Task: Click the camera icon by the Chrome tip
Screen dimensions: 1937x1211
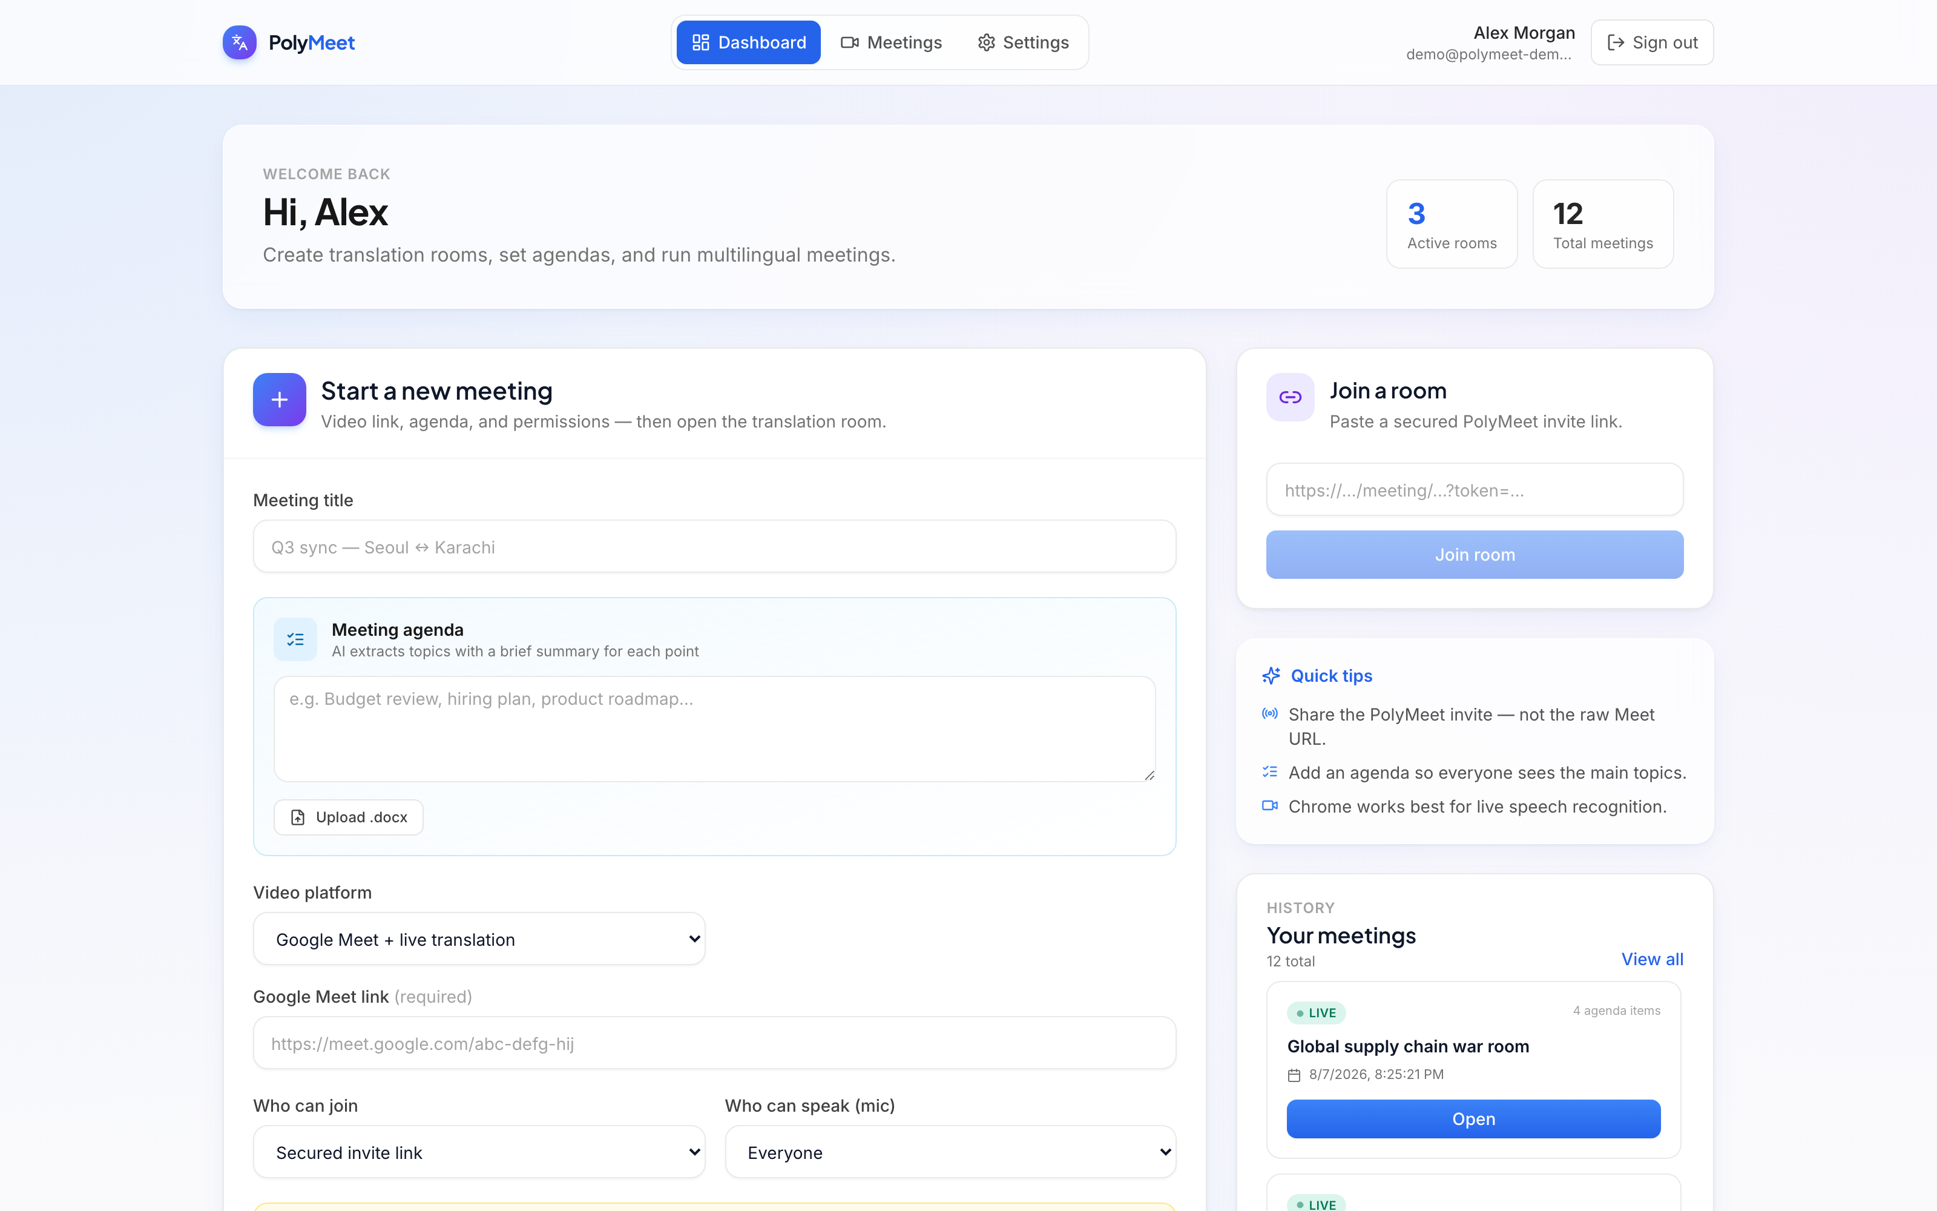Action: click(1269, 806)
